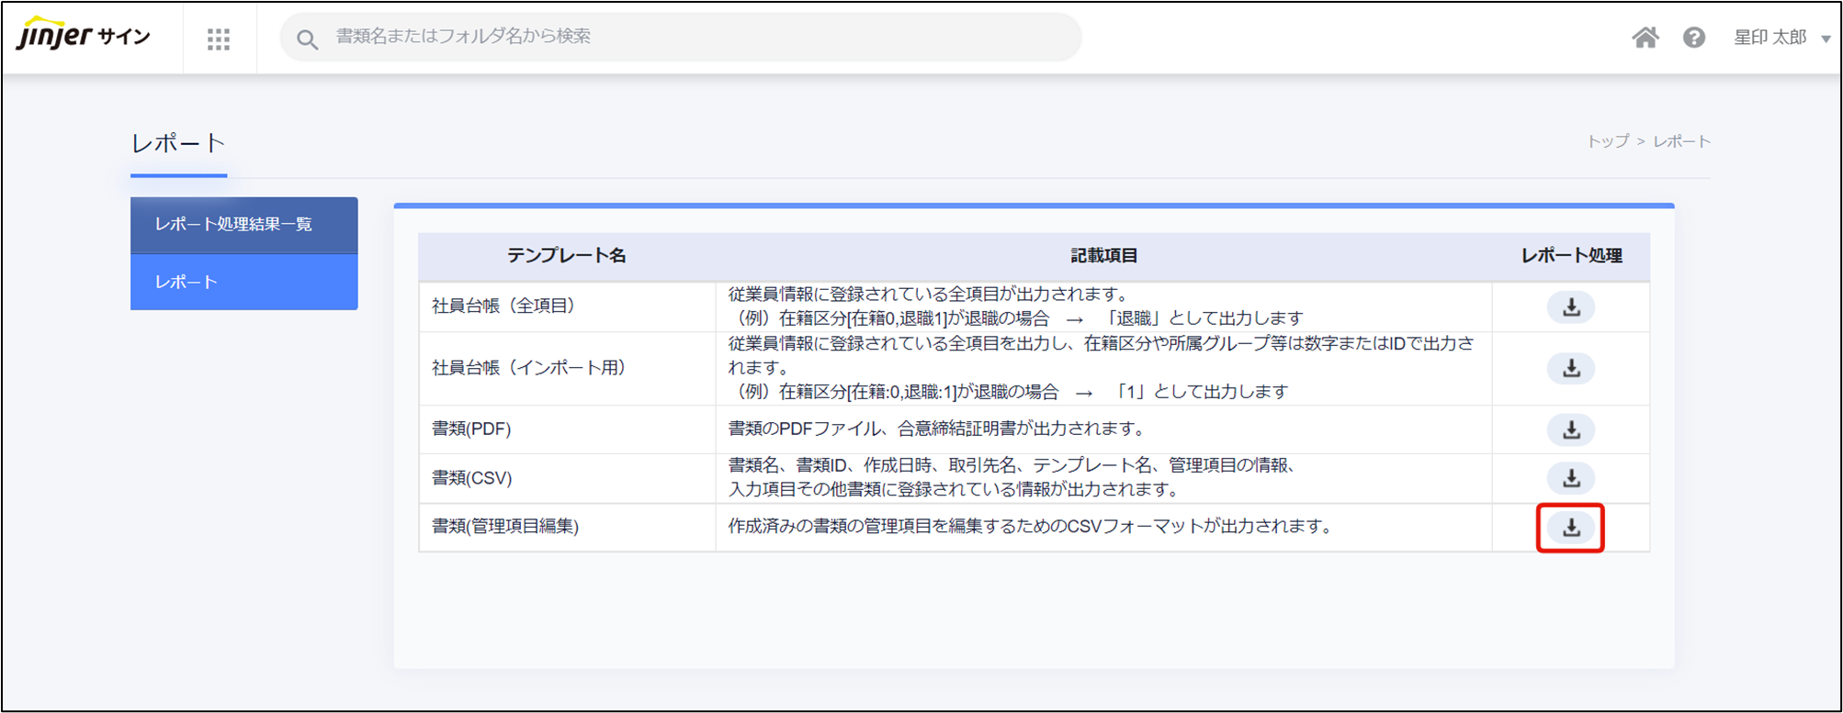This screenshot has height=713, width=1843.
Task: Focus the document or folder search field
Action: 698,37
